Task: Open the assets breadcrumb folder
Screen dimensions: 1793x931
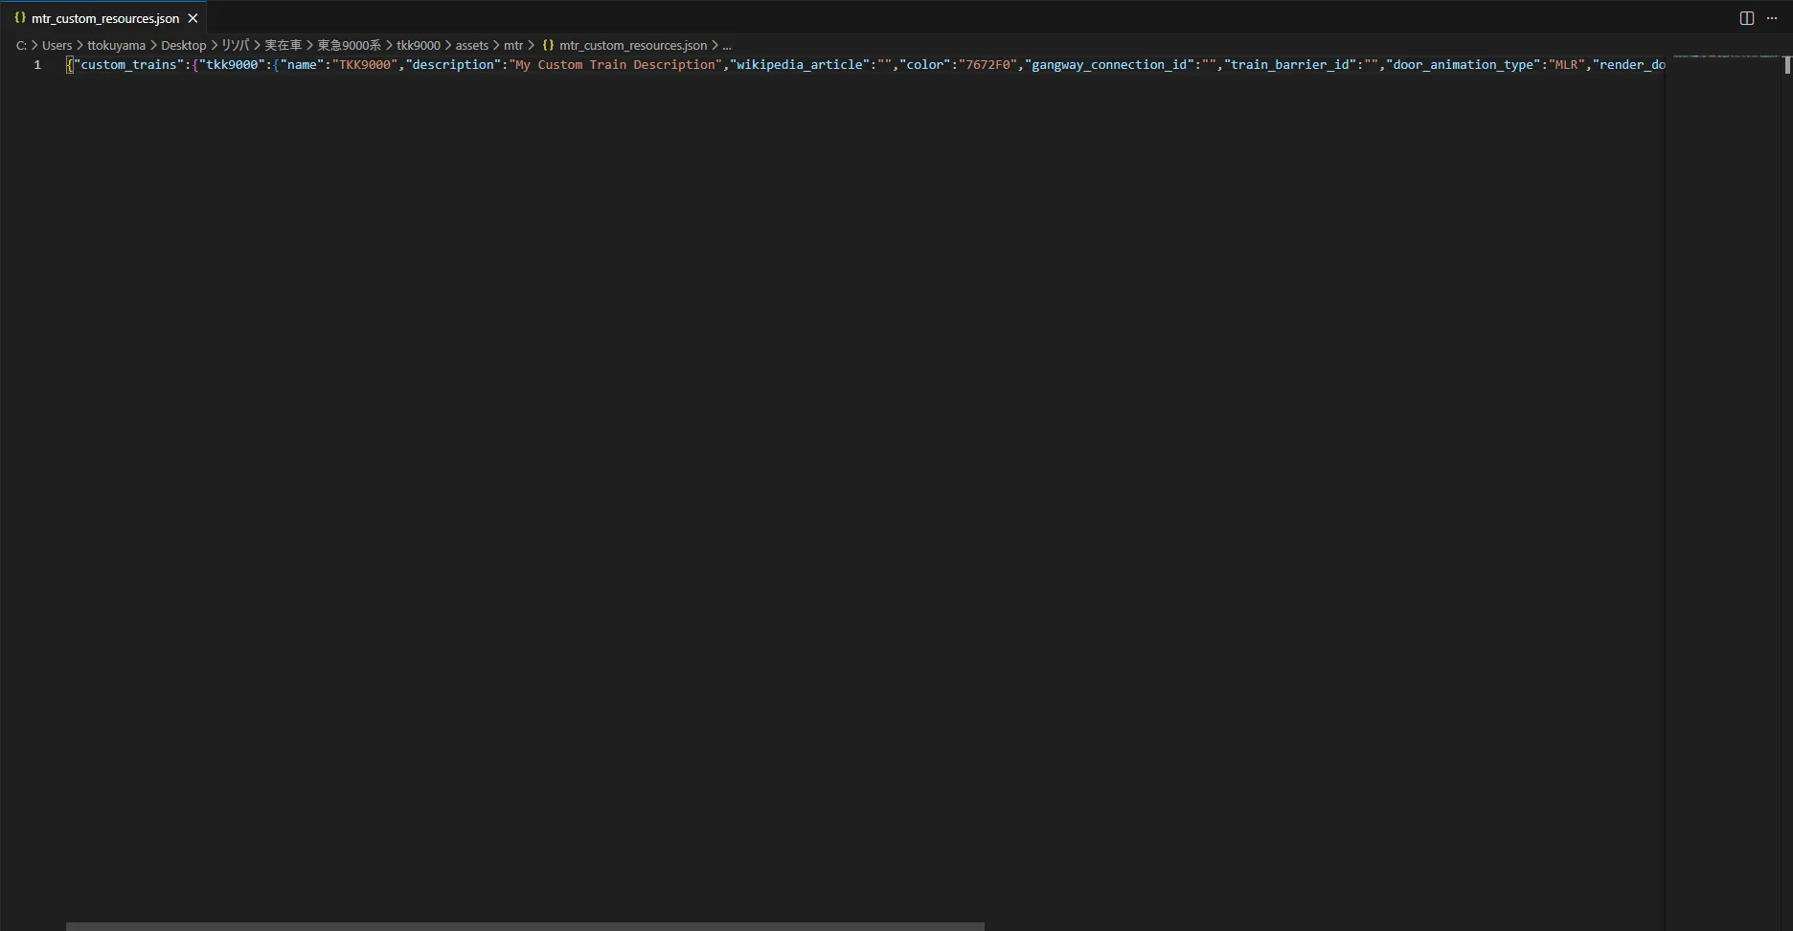Action: [x=471, y=45]
